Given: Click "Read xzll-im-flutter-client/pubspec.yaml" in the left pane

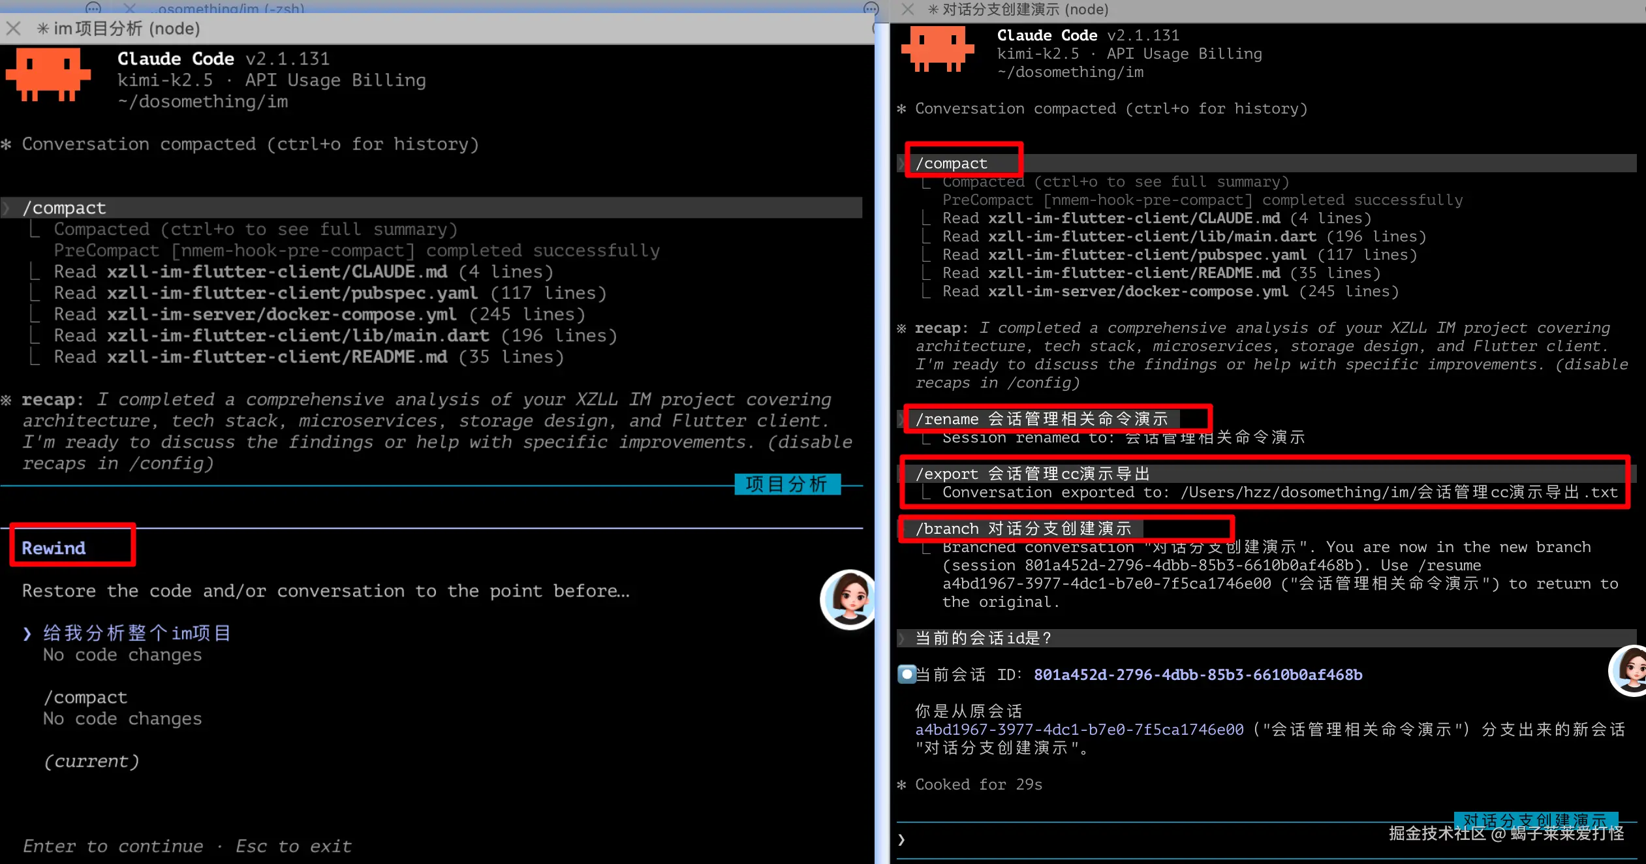Looking at the screenshot, I should coord(330,293).
